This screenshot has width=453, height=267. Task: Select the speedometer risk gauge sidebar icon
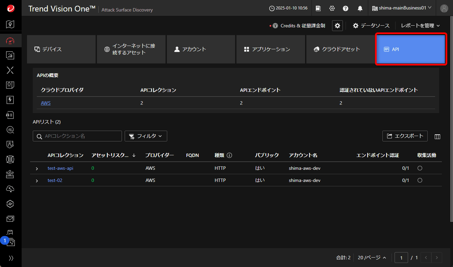(10, 41)
